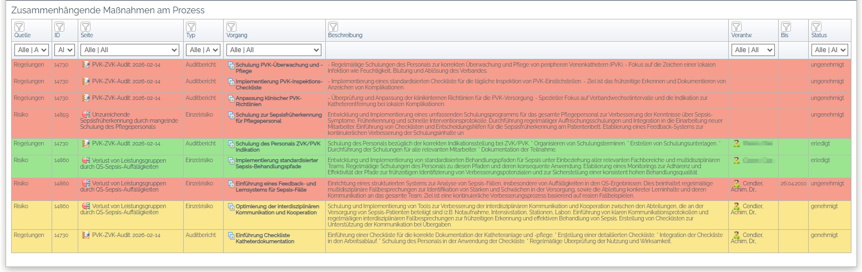Click the filter icon above Status column
Image resolution: width=862 pixels, height=272 pixels.
816,27
